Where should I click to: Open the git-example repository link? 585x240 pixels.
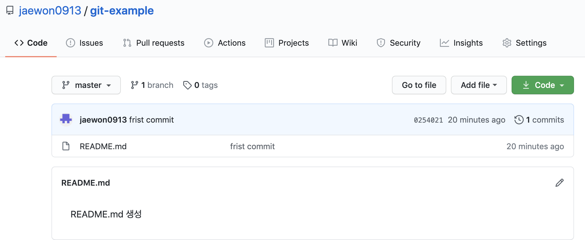122,11
